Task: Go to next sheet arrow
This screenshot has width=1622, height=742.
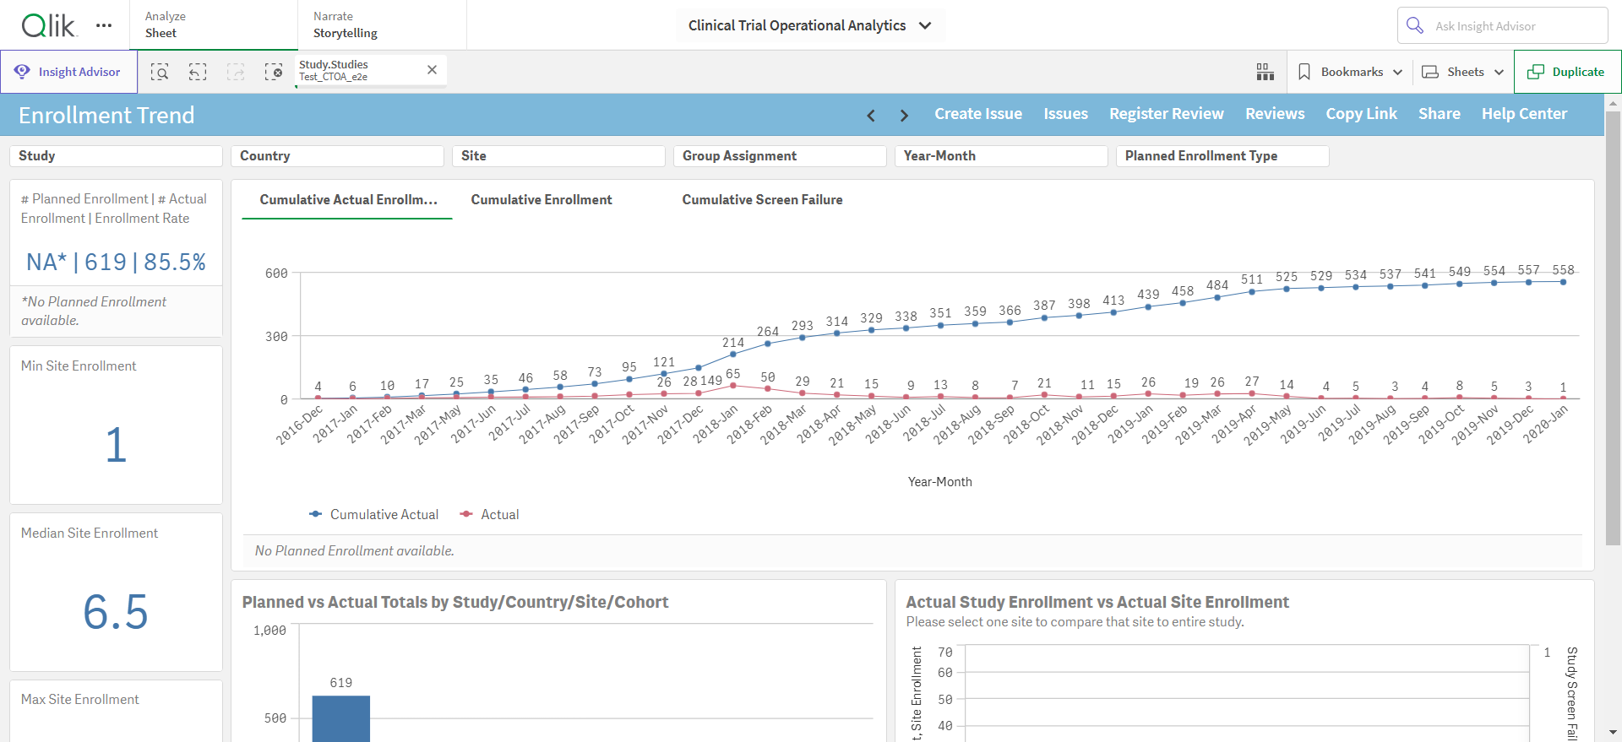Action: [x=904, y=115]
